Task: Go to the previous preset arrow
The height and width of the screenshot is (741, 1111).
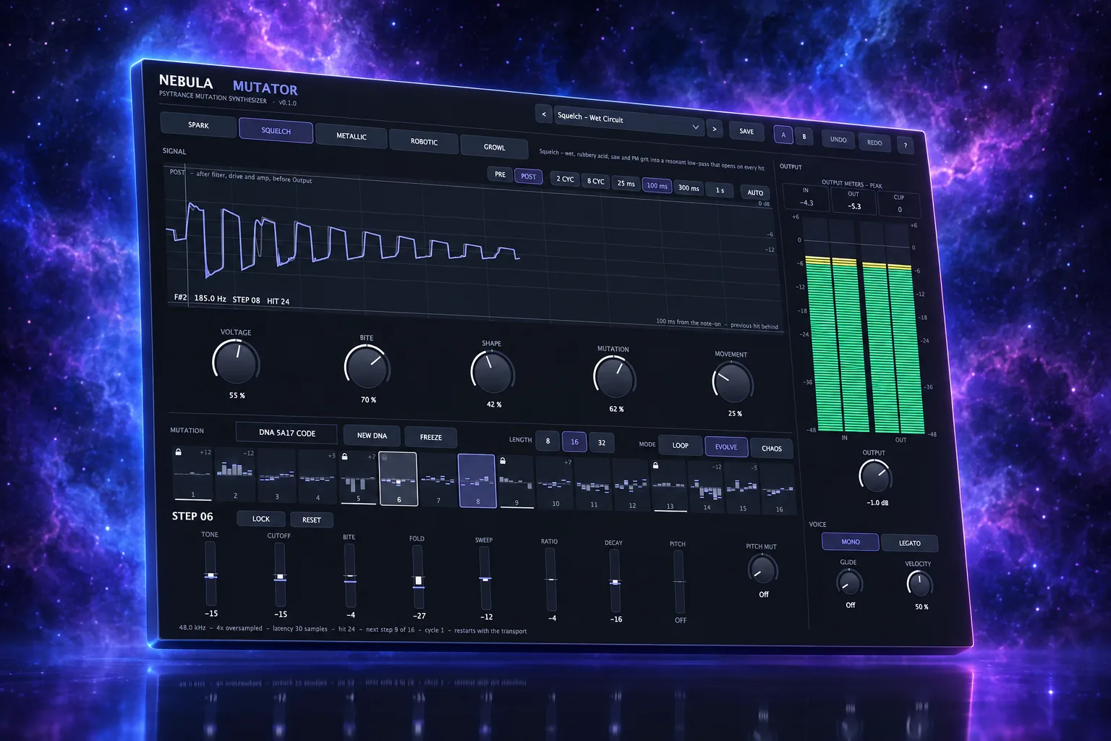Action: pos(544,114)
